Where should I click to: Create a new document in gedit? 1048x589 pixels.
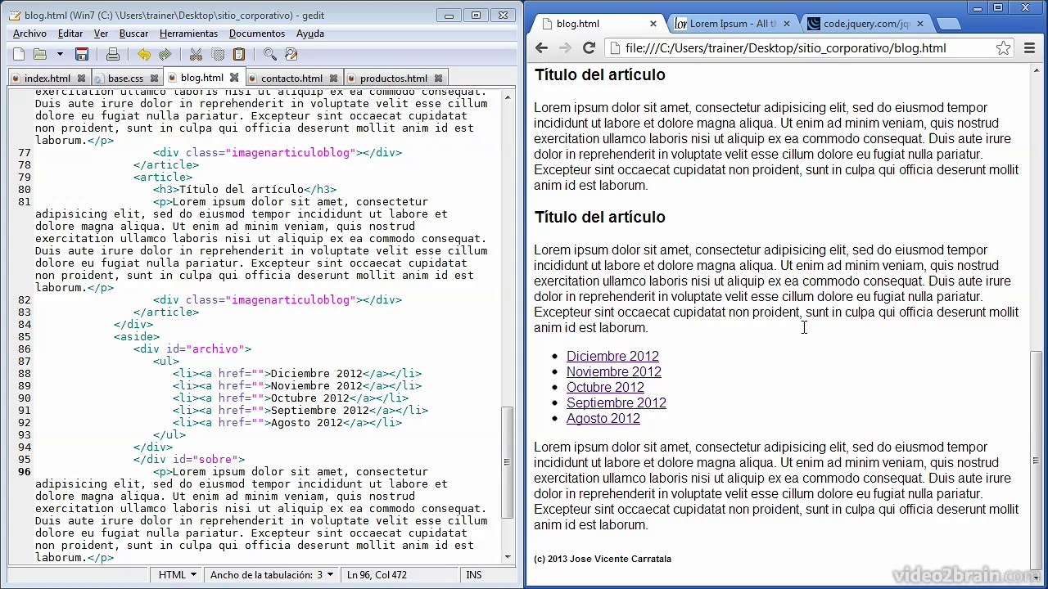pos(18,55)
